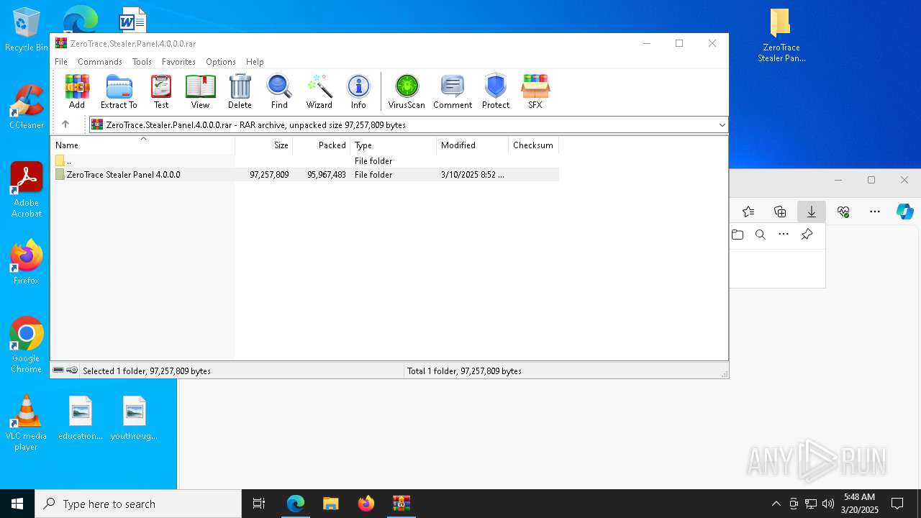Select the youthroug... desktop file
Viewport: 921px width, 518px height.
click(134, 418)
